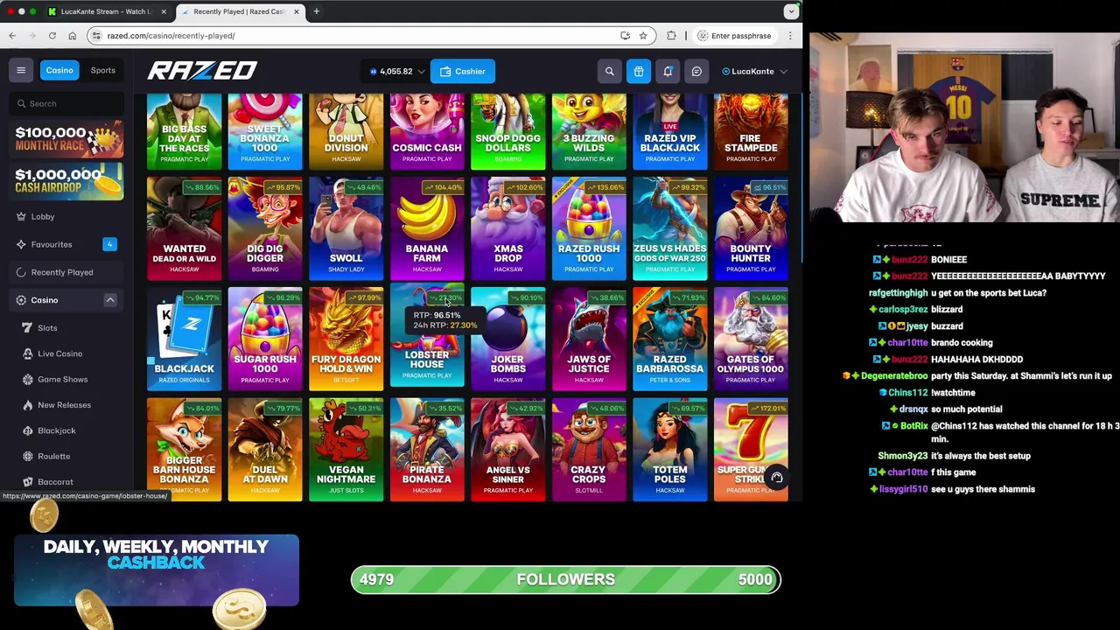
Task: Click the RAZED logo
Action: (202, 71)
